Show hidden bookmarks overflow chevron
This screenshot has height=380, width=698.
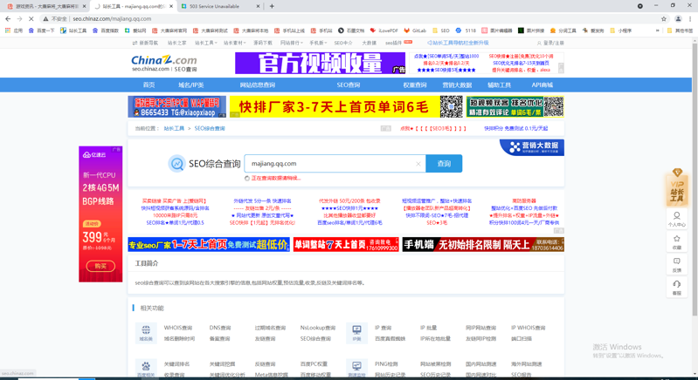[x=658, y=31]
